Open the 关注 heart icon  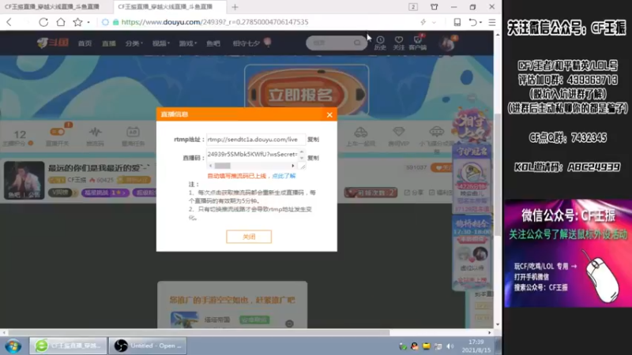click(399, 43)
